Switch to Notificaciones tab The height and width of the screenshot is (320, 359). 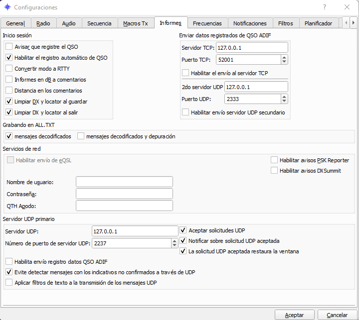(250, 23)
